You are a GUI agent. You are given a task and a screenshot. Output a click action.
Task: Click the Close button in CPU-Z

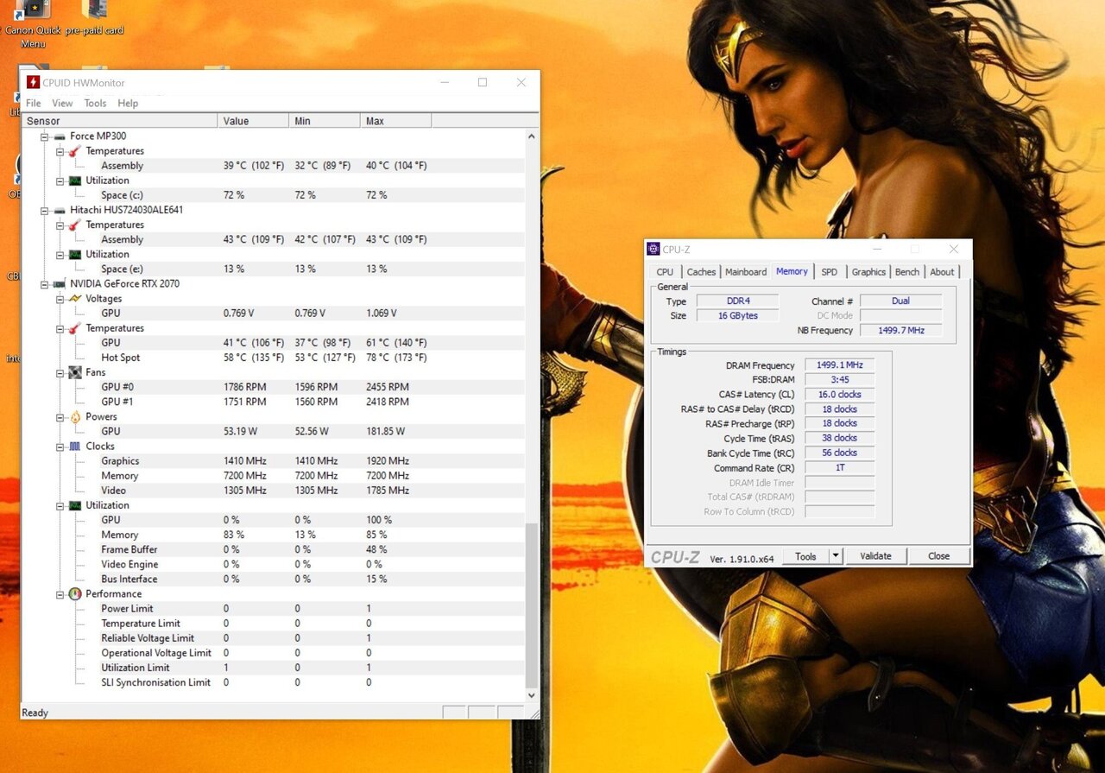939,555
